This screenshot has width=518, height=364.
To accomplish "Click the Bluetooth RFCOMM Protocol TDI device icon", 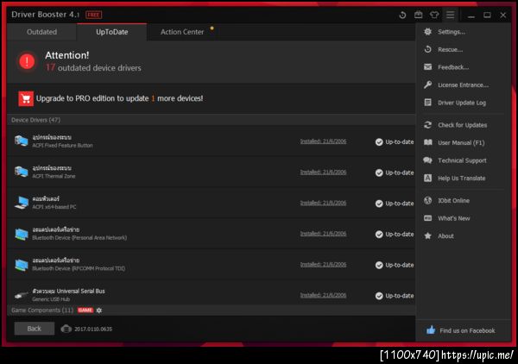I will 22,265.
